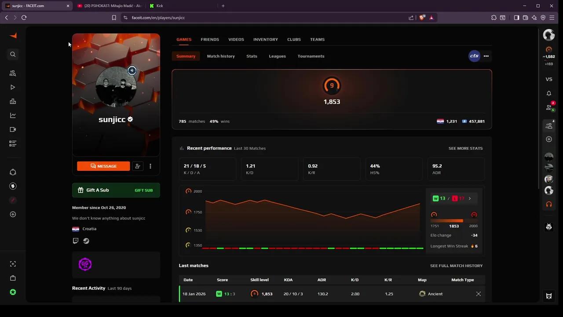
Task: Open the video camera sidebar icon
Action: click(x=13, y=129)
